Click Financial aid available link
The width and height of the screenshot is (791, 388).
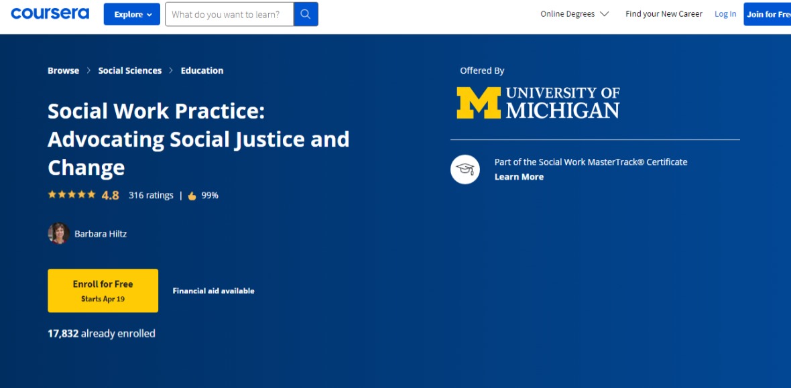pyautogui.click(x=213, y=291)
